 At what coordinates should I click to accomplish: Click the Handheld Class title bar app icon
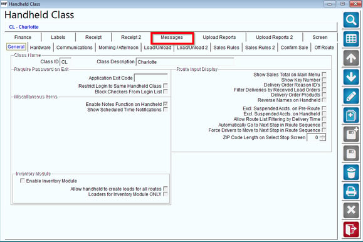(4, 4)
